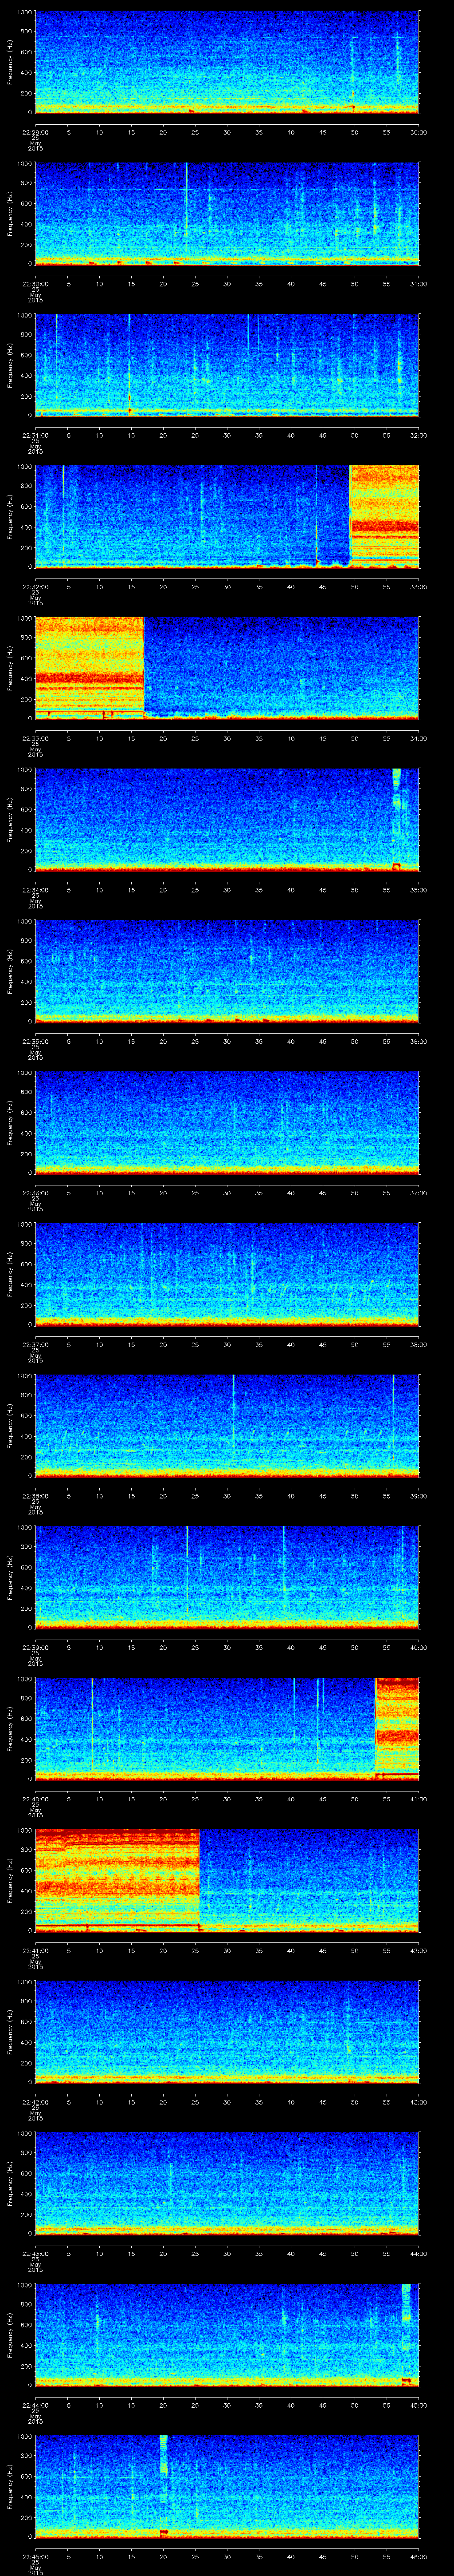Click the 33:00 end time label
The height and width of the screenshot is (2576, 454).
pyautogui.click(x=419, y=587)
